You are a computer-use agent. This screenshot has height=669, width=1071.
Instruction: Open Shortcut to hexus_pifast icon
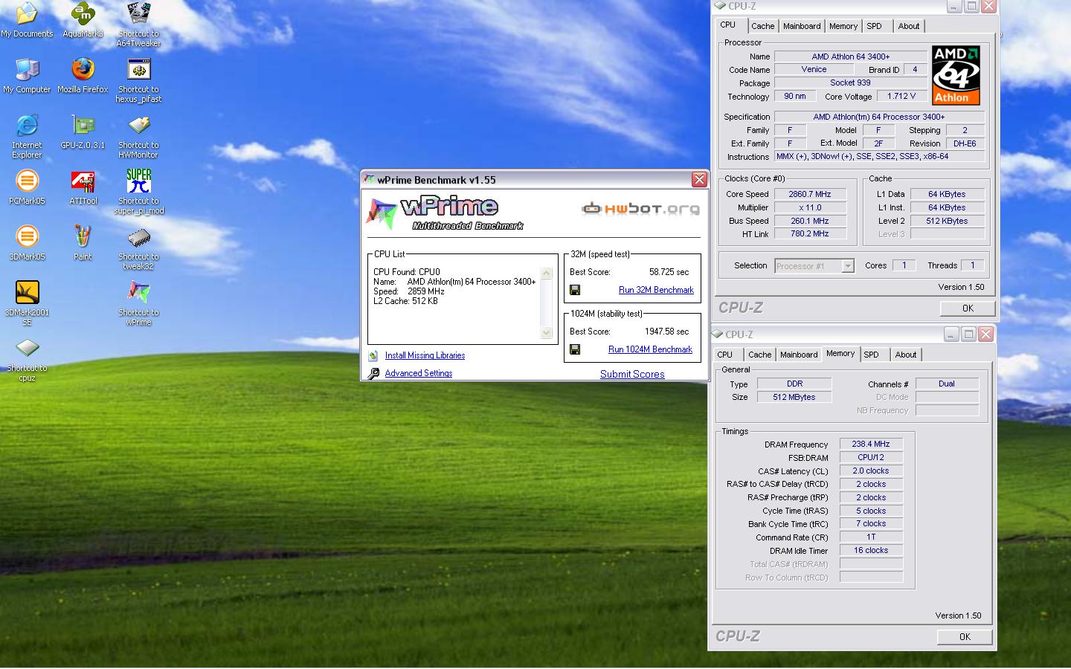point(138,80)
